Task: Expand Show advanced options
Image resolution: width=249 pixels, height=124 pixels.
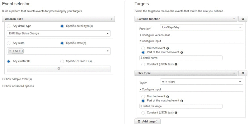Action: point(18,86)
